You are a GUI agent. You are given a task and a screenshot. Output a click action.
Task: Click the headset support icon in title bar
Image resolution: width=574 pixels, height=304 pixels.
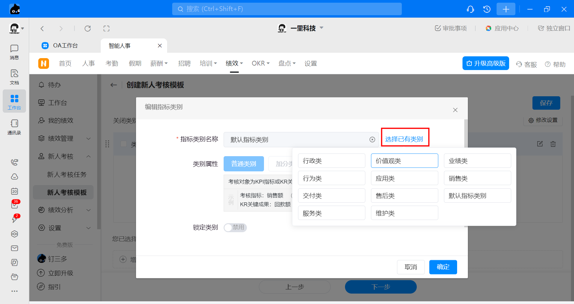click(470, 9)
